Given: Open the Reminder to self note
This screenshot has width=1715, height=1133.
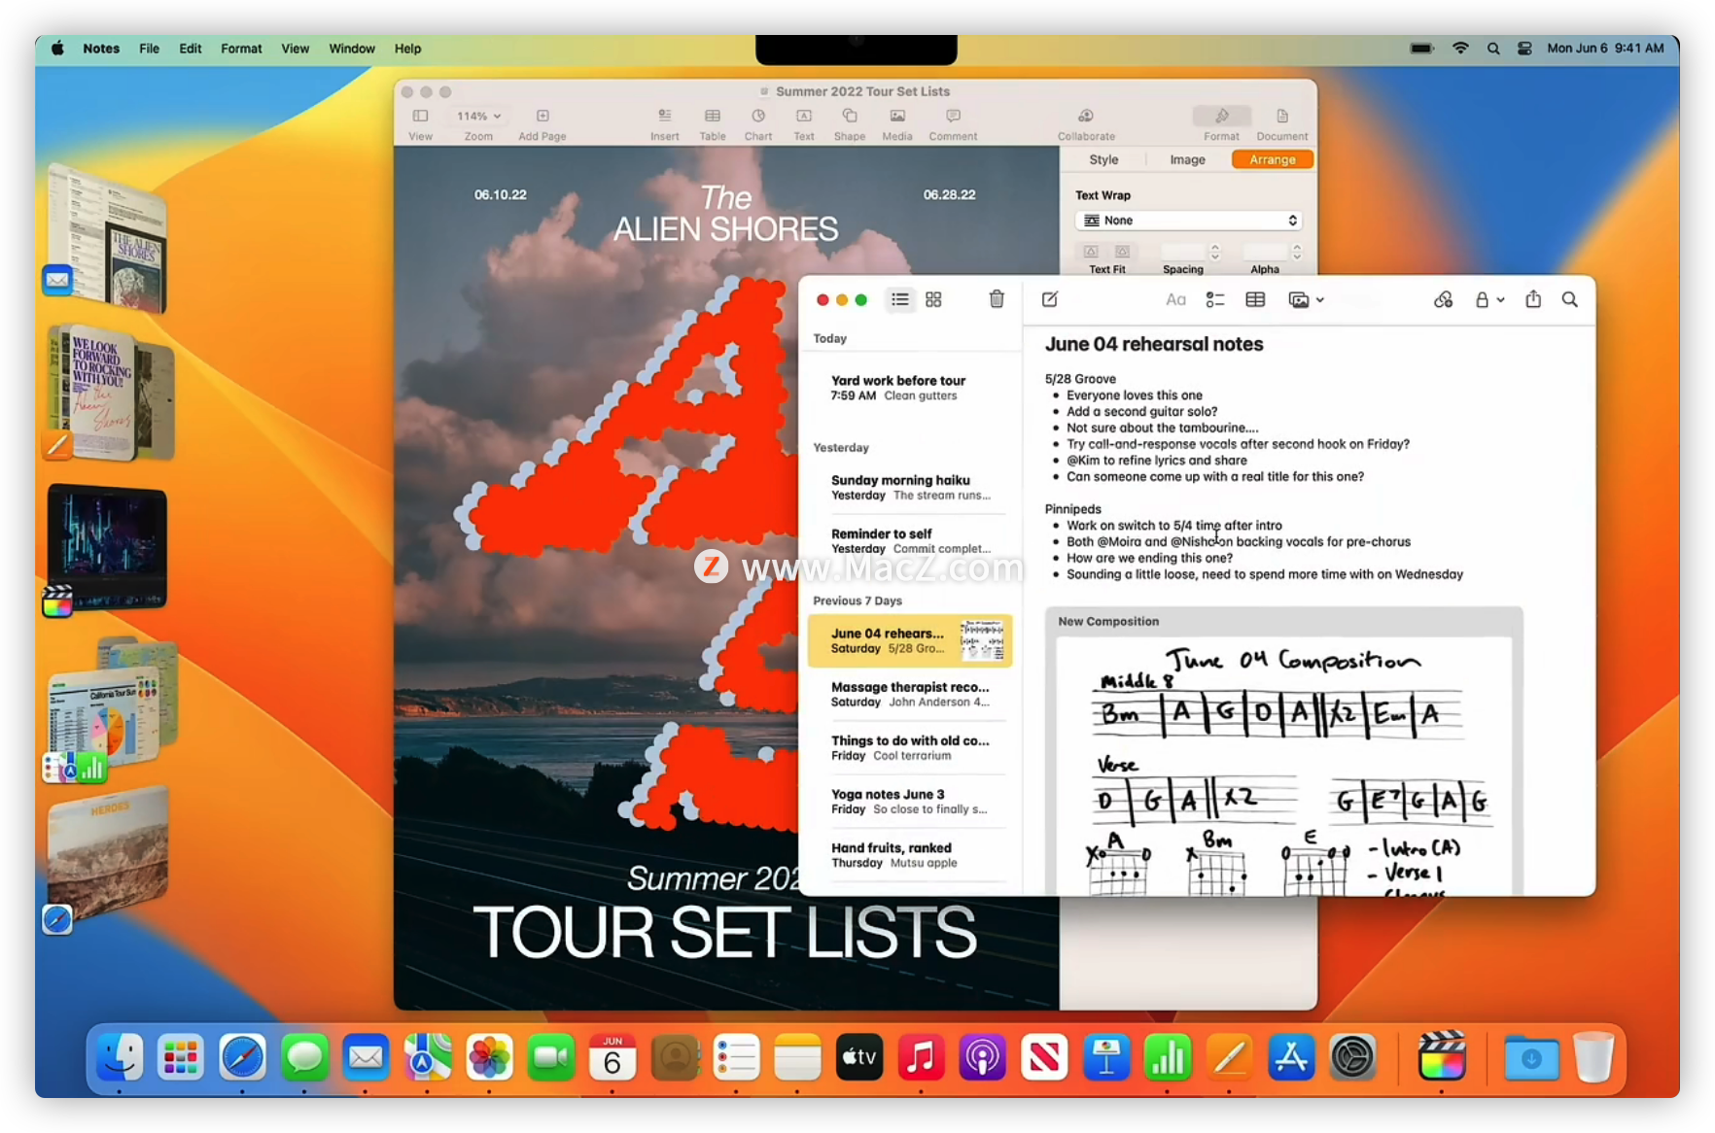Looking at the screenshot, I should pyautogui.click(x=910, y=540).
